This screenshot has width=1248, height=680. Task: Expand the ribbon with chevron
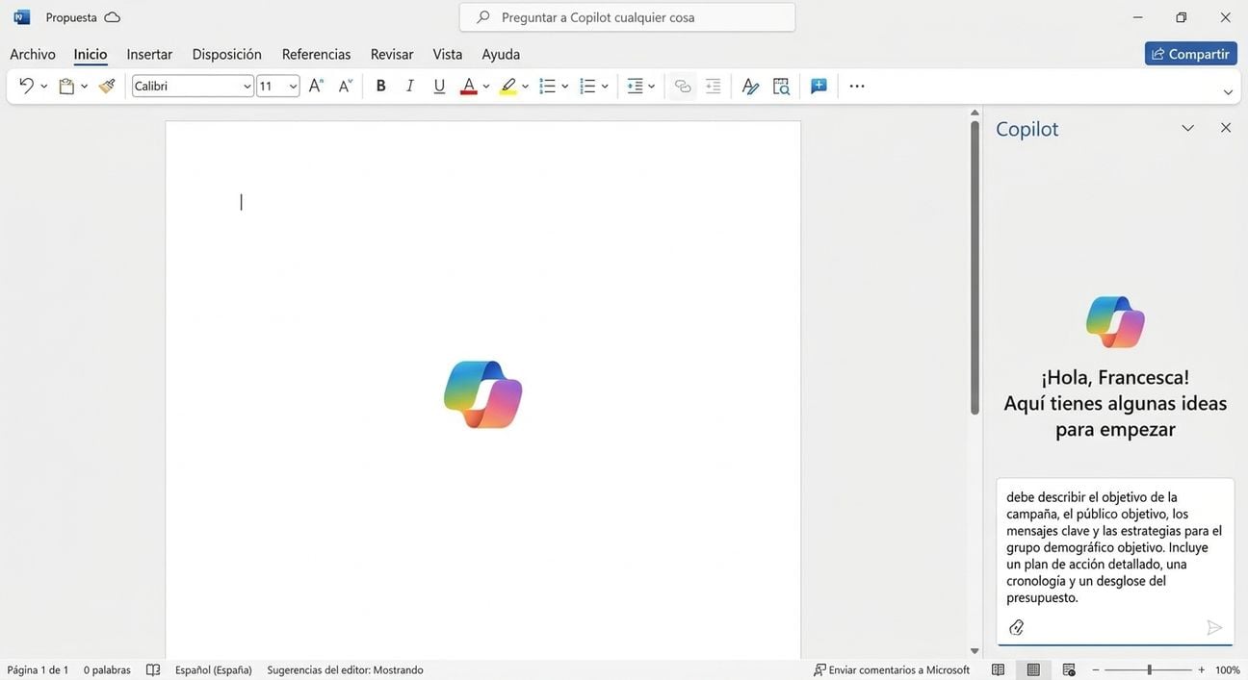[1228, 92]
